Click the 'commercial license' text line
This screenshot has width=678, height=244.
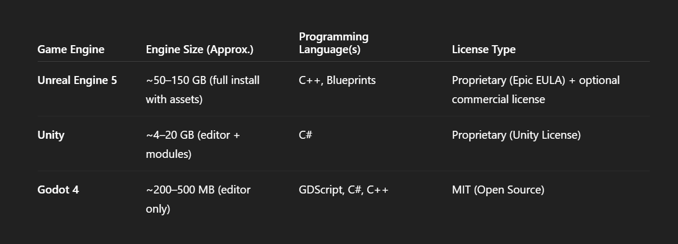coord(498,99)
